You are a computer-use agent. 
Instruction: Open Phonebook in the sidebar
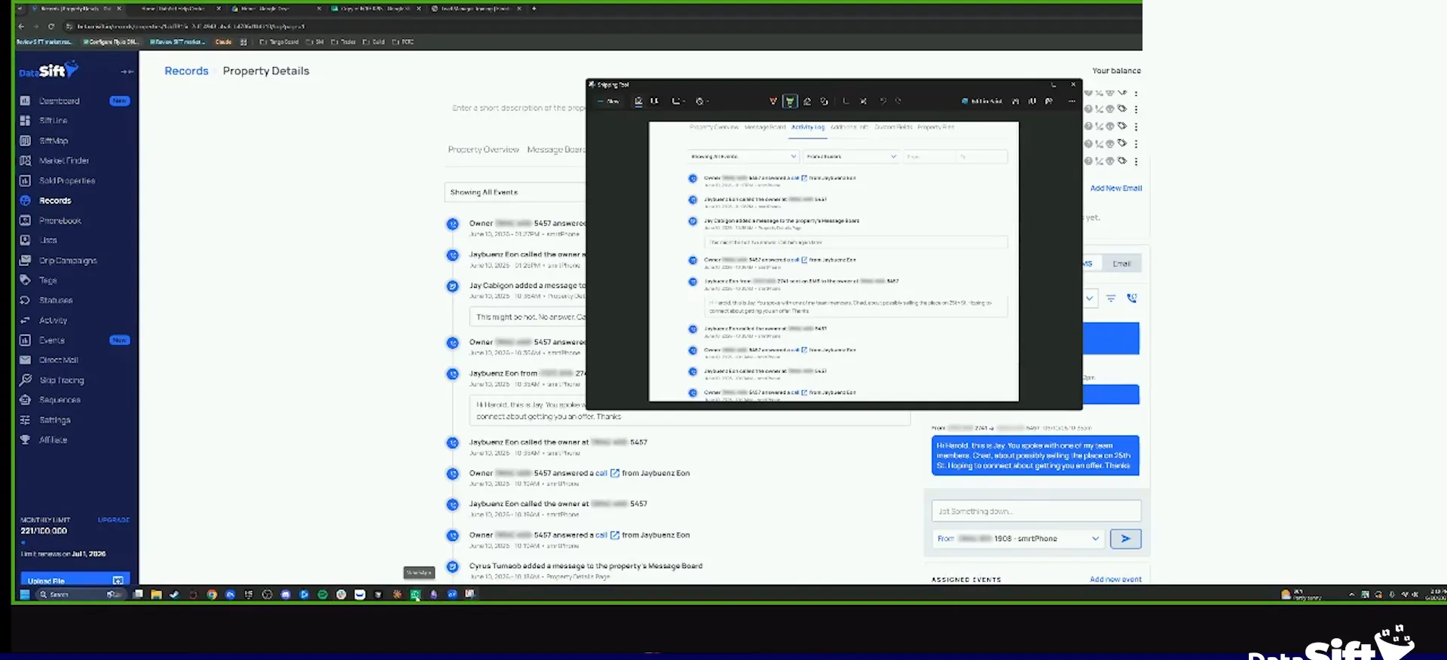[x=60, y=221]
